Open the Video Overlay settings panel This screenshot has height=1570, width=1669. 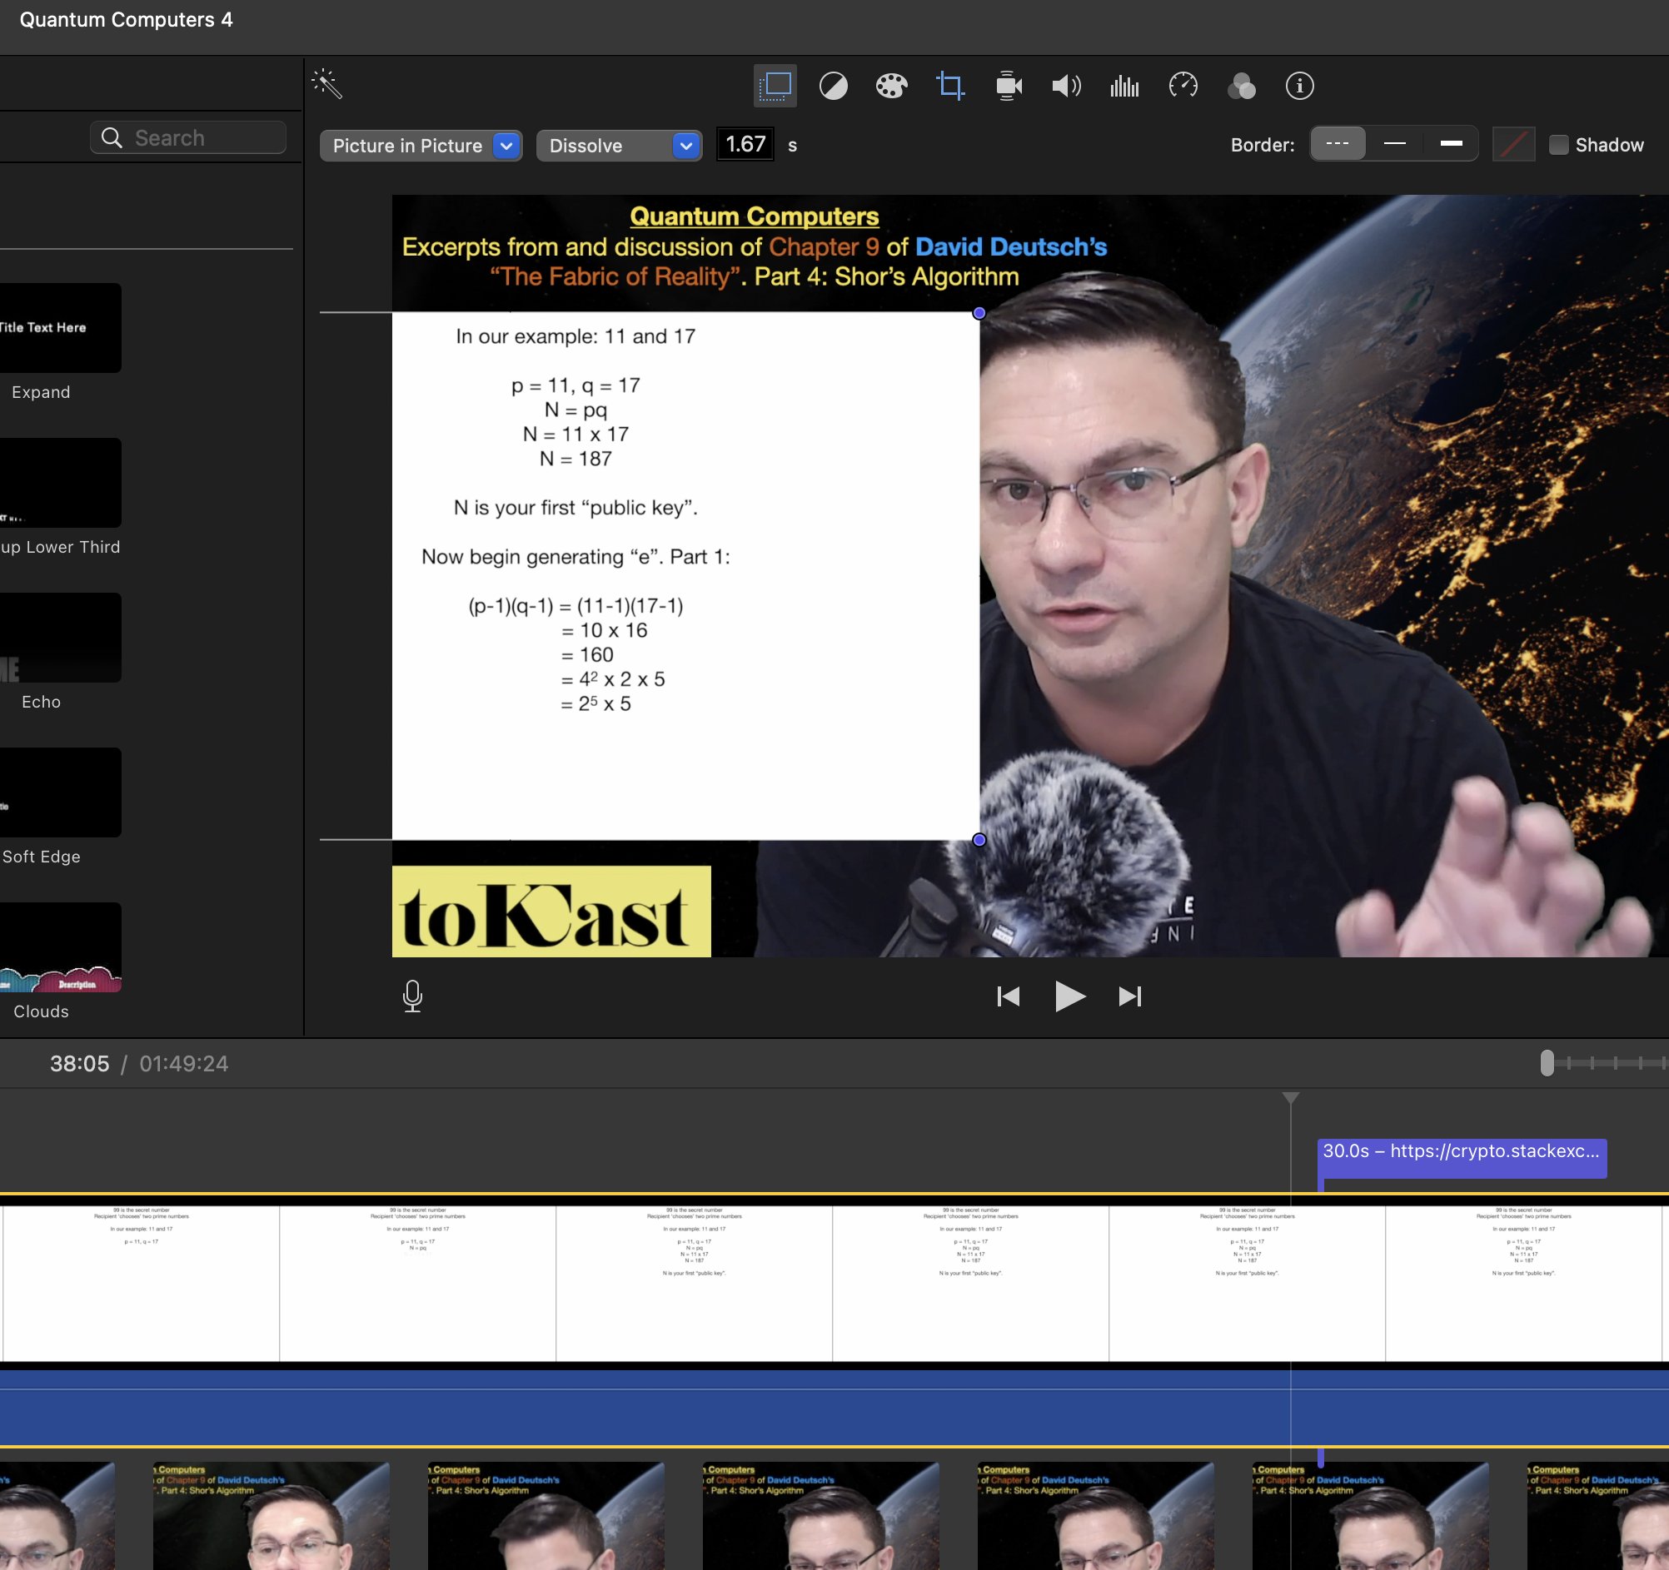click(774, 86)
